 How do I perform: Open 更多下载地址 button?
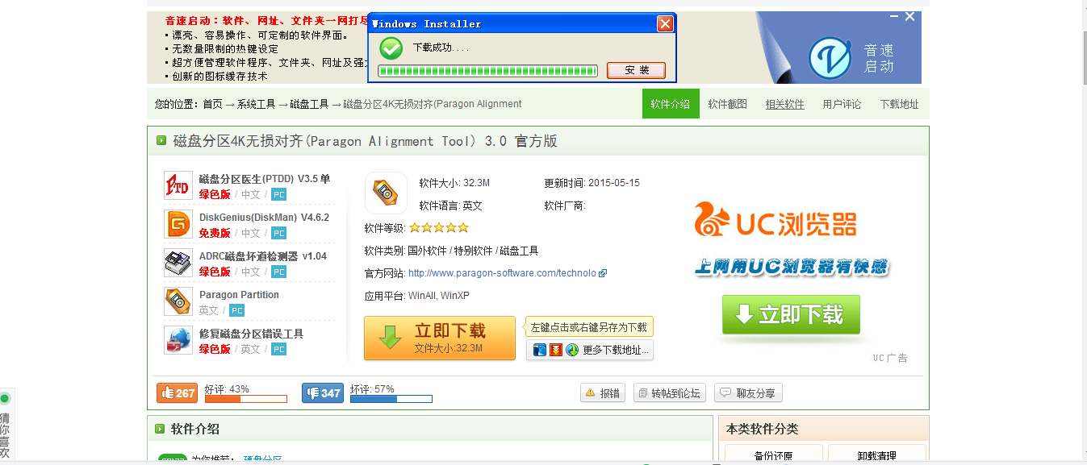pyautogui.click(x=590, y=350)
